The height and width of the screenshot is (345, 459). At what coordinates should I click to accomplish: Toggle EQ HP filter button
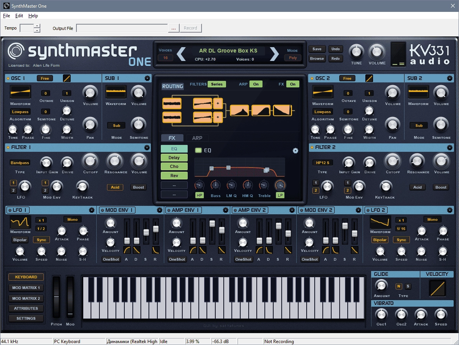199,195
